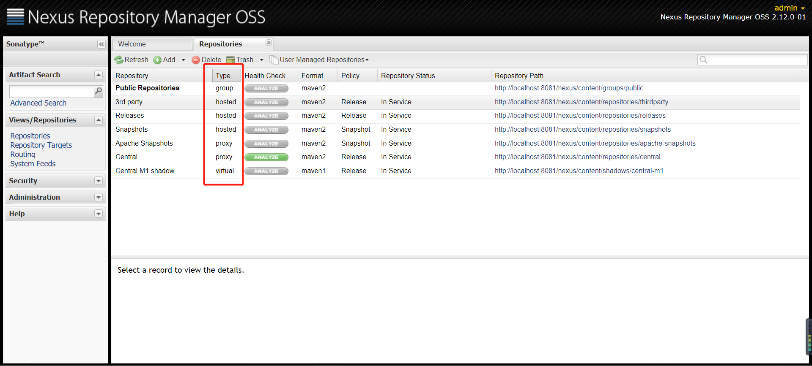Click Analyze for Releases repository

pyautogui.click(x=266, y=116)
